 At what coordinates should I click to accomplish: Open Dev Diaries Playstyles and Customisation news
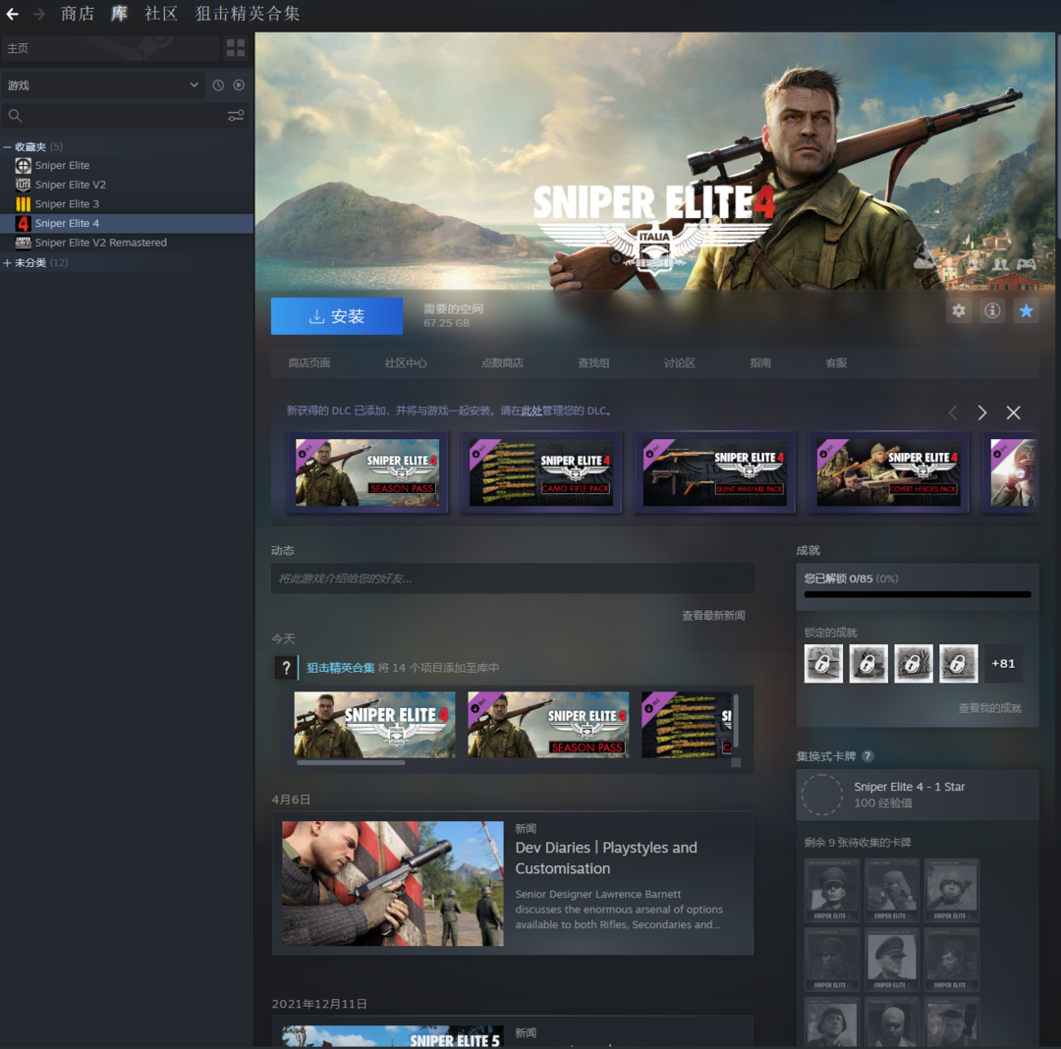(x=605, y=857)
